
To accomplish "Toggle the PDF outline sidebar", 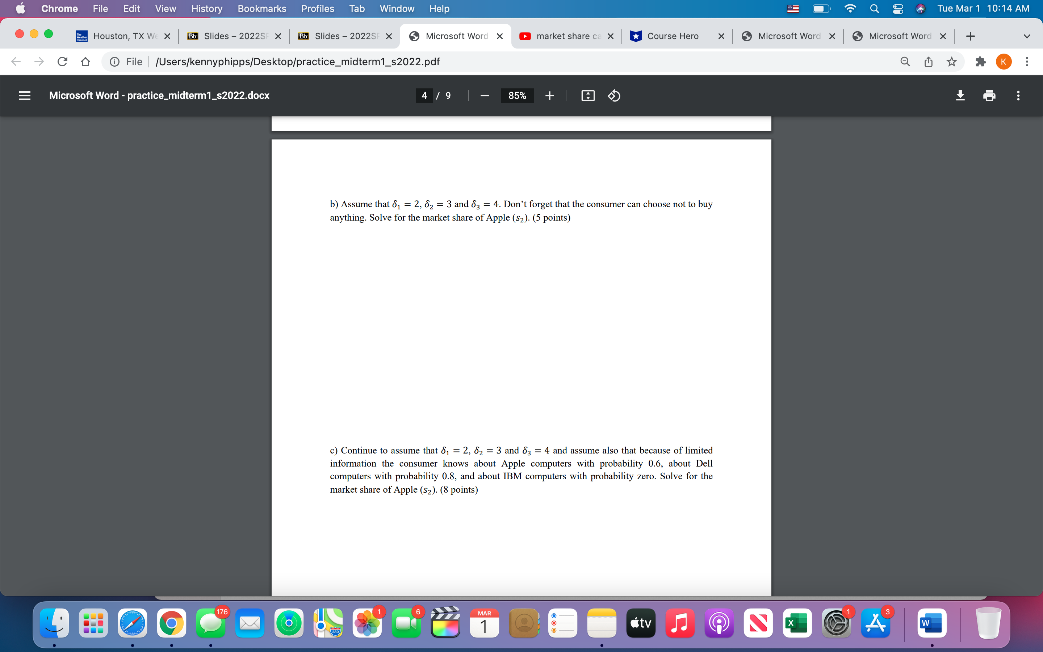I will point(25,95).
